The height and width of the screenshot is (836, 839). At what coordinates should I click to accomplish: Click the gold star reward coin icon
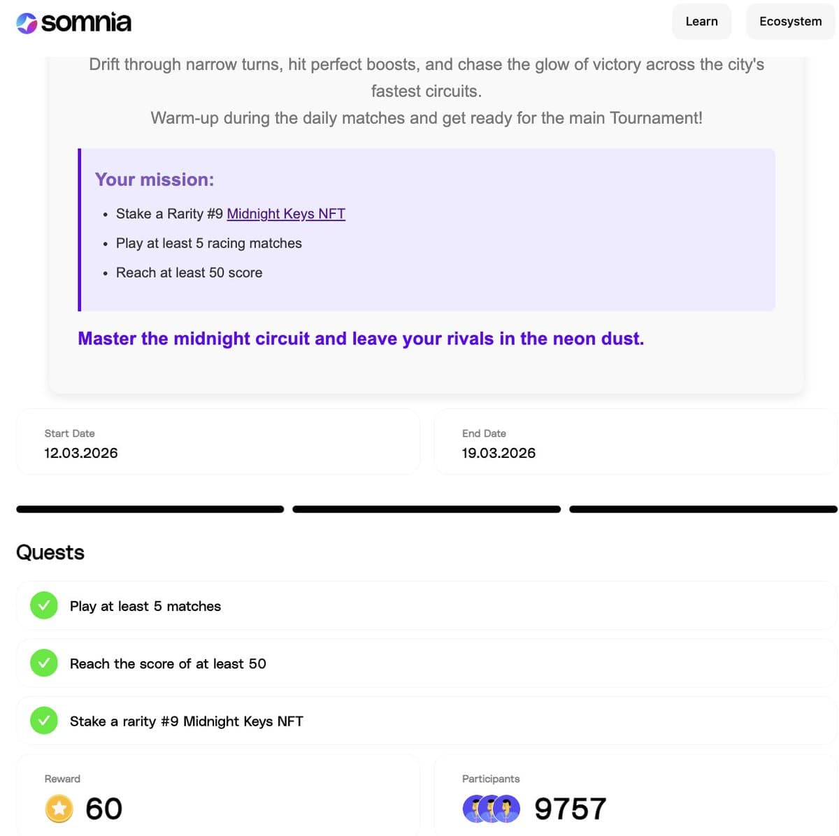[59, 809]
